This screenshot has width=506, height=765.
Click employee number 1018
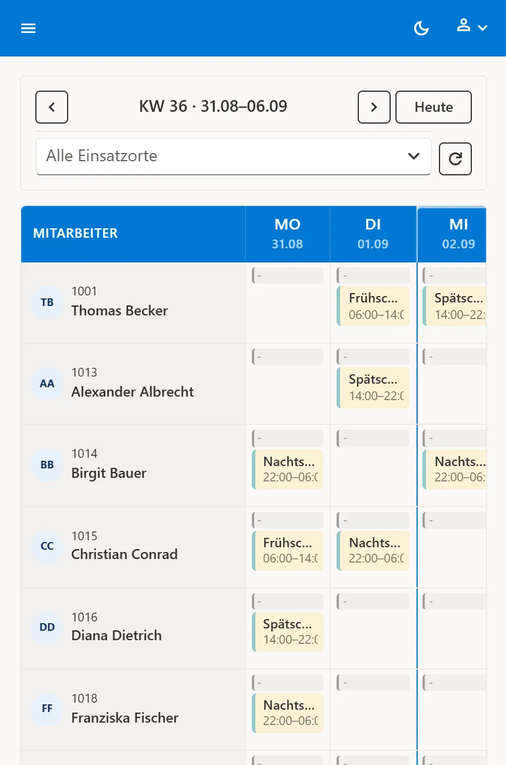(x=84, y=699)
